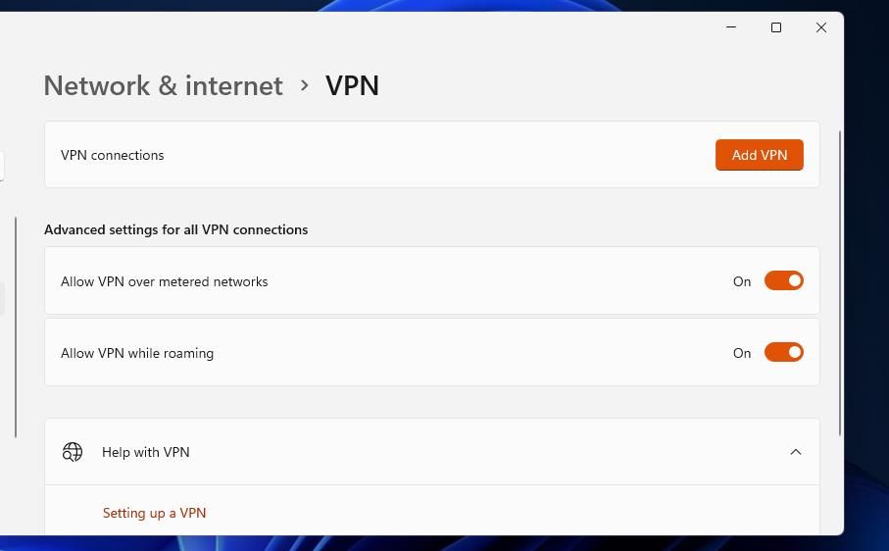
Task: Turn off Allow VPN while roaming toggle
Action: coord(783,353)
